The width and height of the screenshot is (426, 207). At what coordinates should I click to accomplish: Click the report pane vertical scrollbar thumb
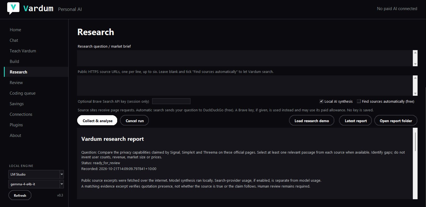pyautogui.click(x=415, y=142)
